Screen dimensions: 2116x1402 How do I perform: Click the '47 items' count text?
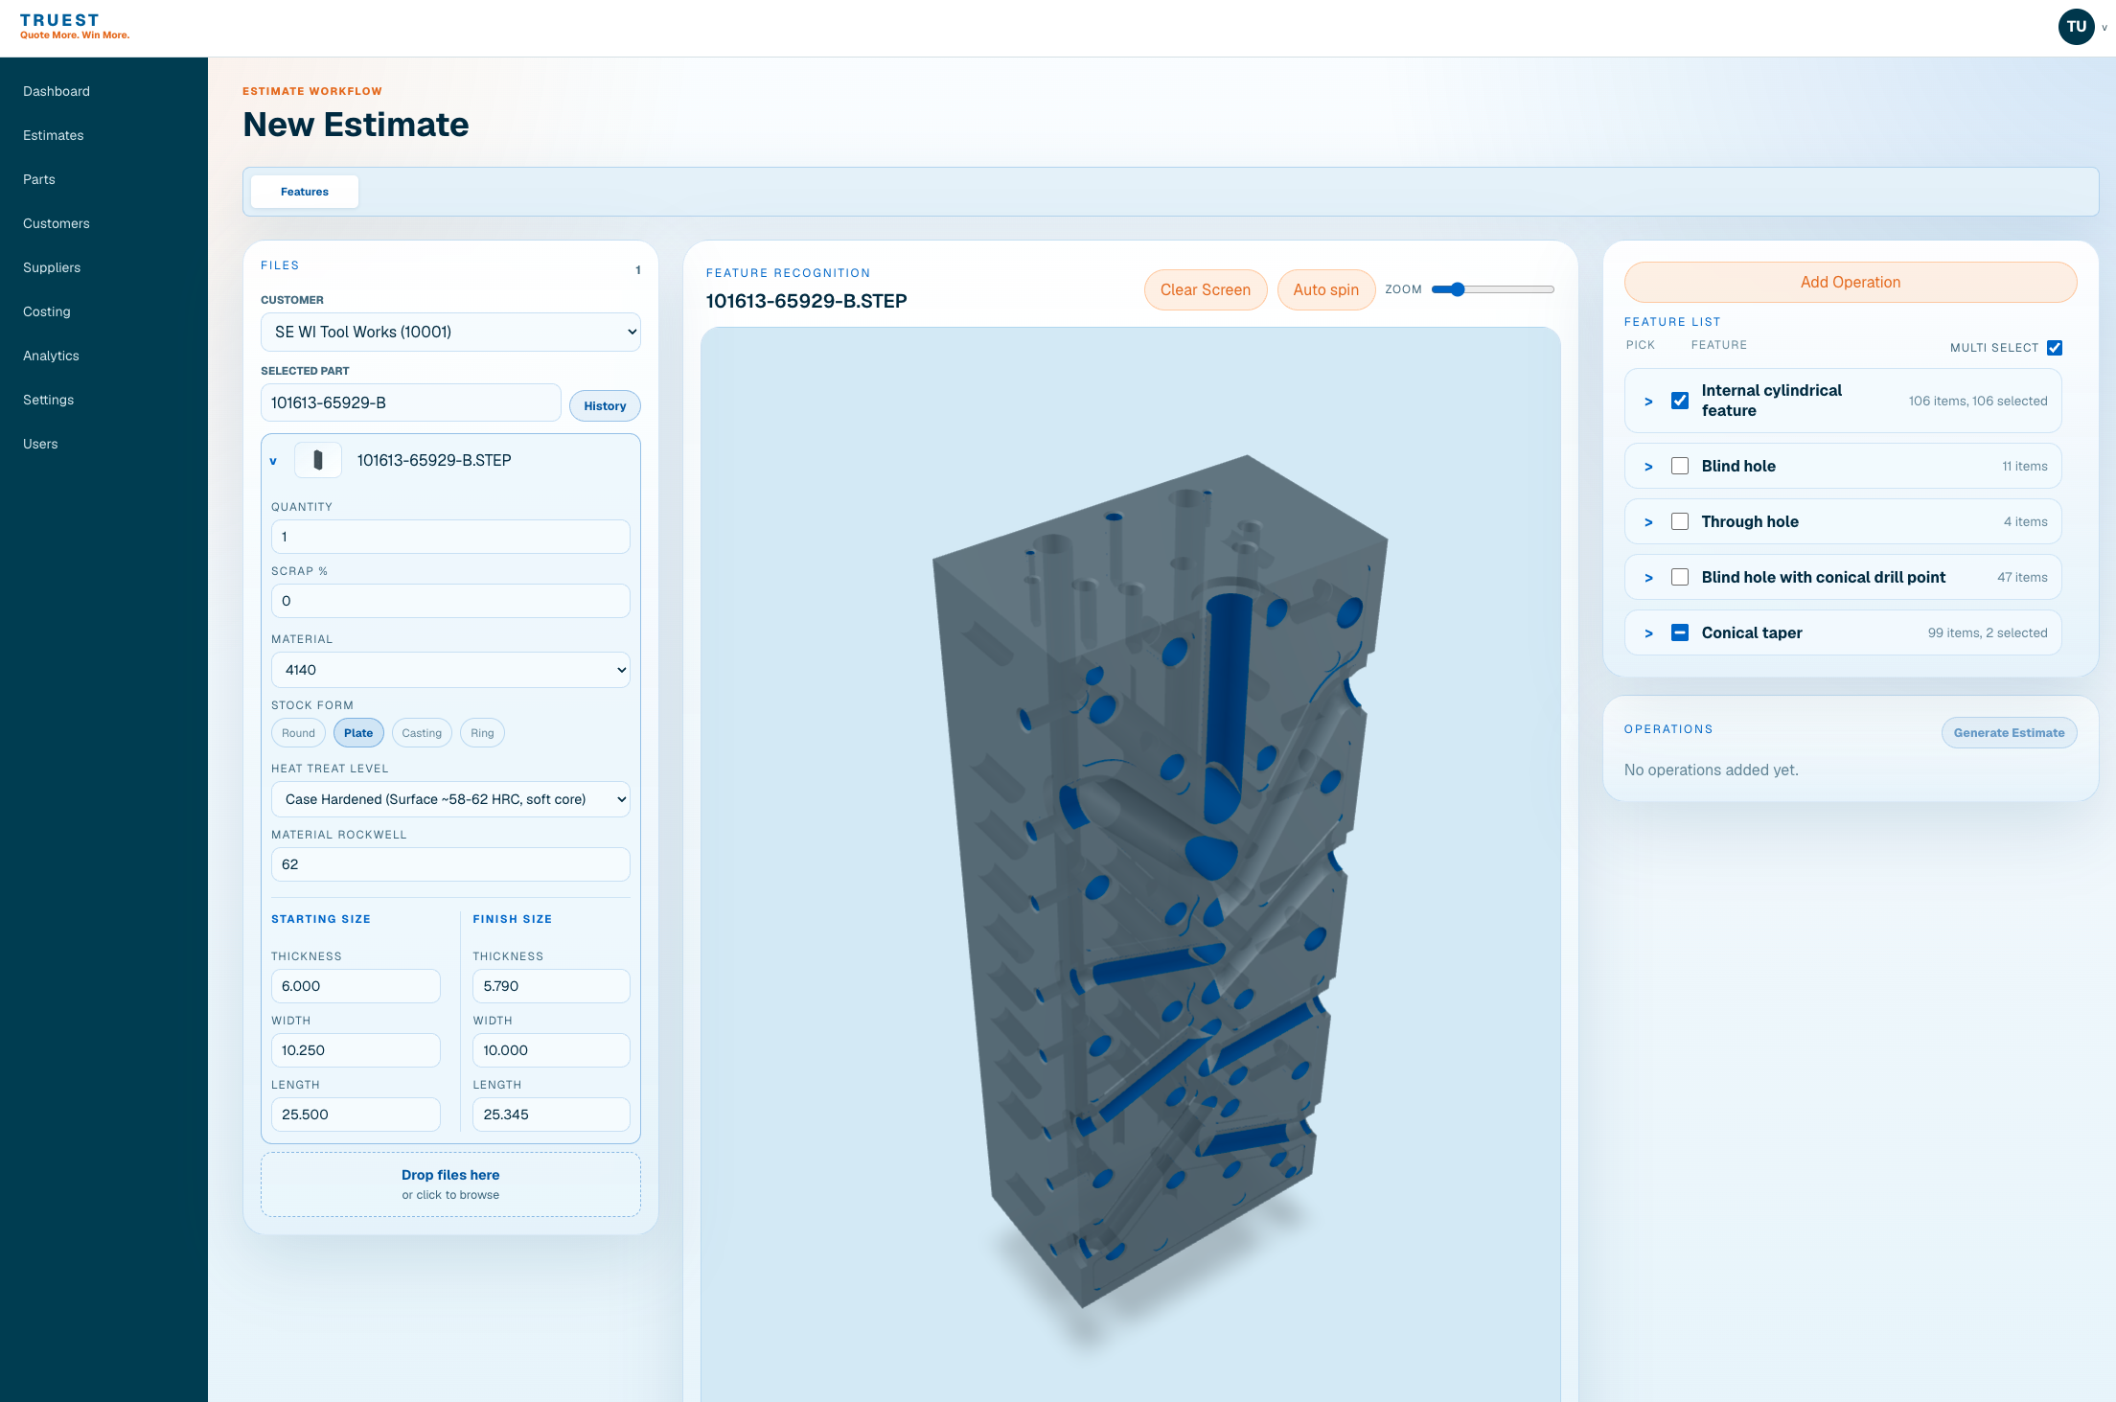click(x=2022, y=577)
